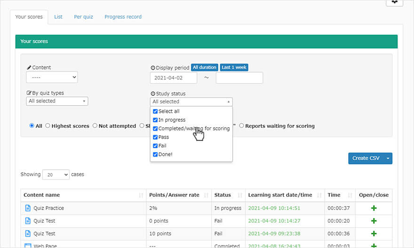Image resolution: width=414 pixels, height=248 pixels.
Task: Sort by Content name column sort icon
Action: coord(141,195)
